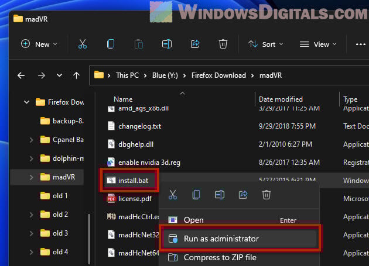The width and height of the screenshot is (369, 266).
Task: Open the New dropdown menu
Action: (x=39, y=44)
